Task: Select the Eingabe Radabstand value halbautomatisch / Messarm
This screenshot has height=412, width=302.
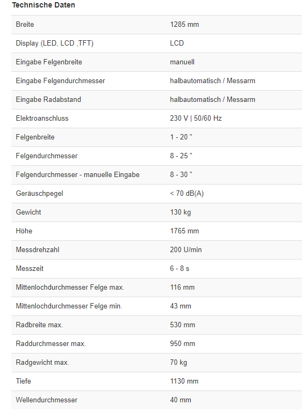Action: [212, 100]
